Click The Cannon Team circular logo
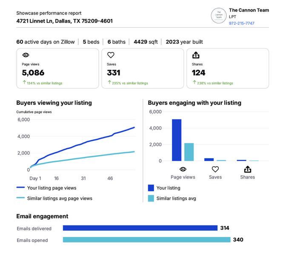Screen dimensions: 286x277 (218, 16)
